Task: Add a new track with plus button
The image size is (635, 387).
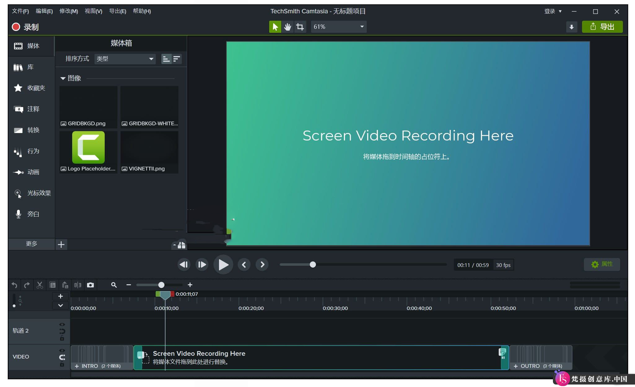Action: (x=60, y=296)
